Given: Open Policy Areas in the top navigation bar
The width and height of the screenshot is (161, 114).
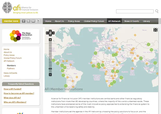Looking at the screenshot, I should [74, 21].
